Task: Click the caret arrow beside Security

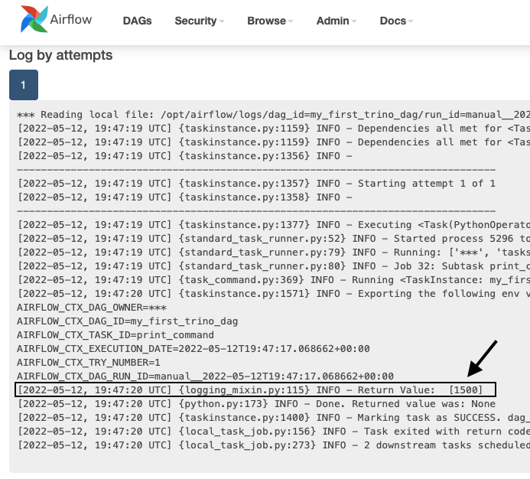Action: pyautogui.click(x=222, y=21)
